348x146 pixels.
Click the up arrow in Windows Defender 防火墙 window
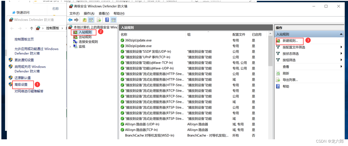coord(31,28)
